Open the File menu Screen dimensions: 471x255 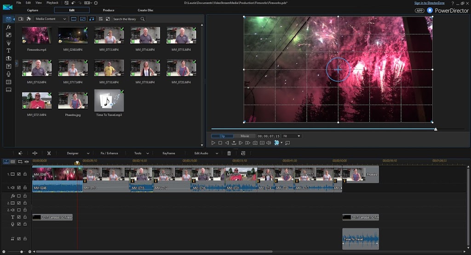[18, 3]
